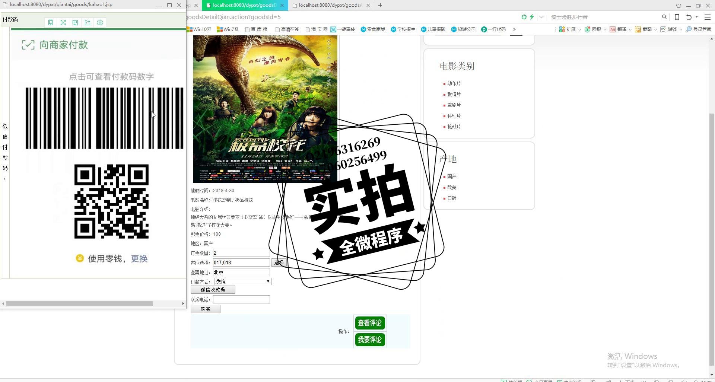The height and width of the screenshot is (382, 715).
Task: Click the 翻译 translate tool
Action: point(618,29)
